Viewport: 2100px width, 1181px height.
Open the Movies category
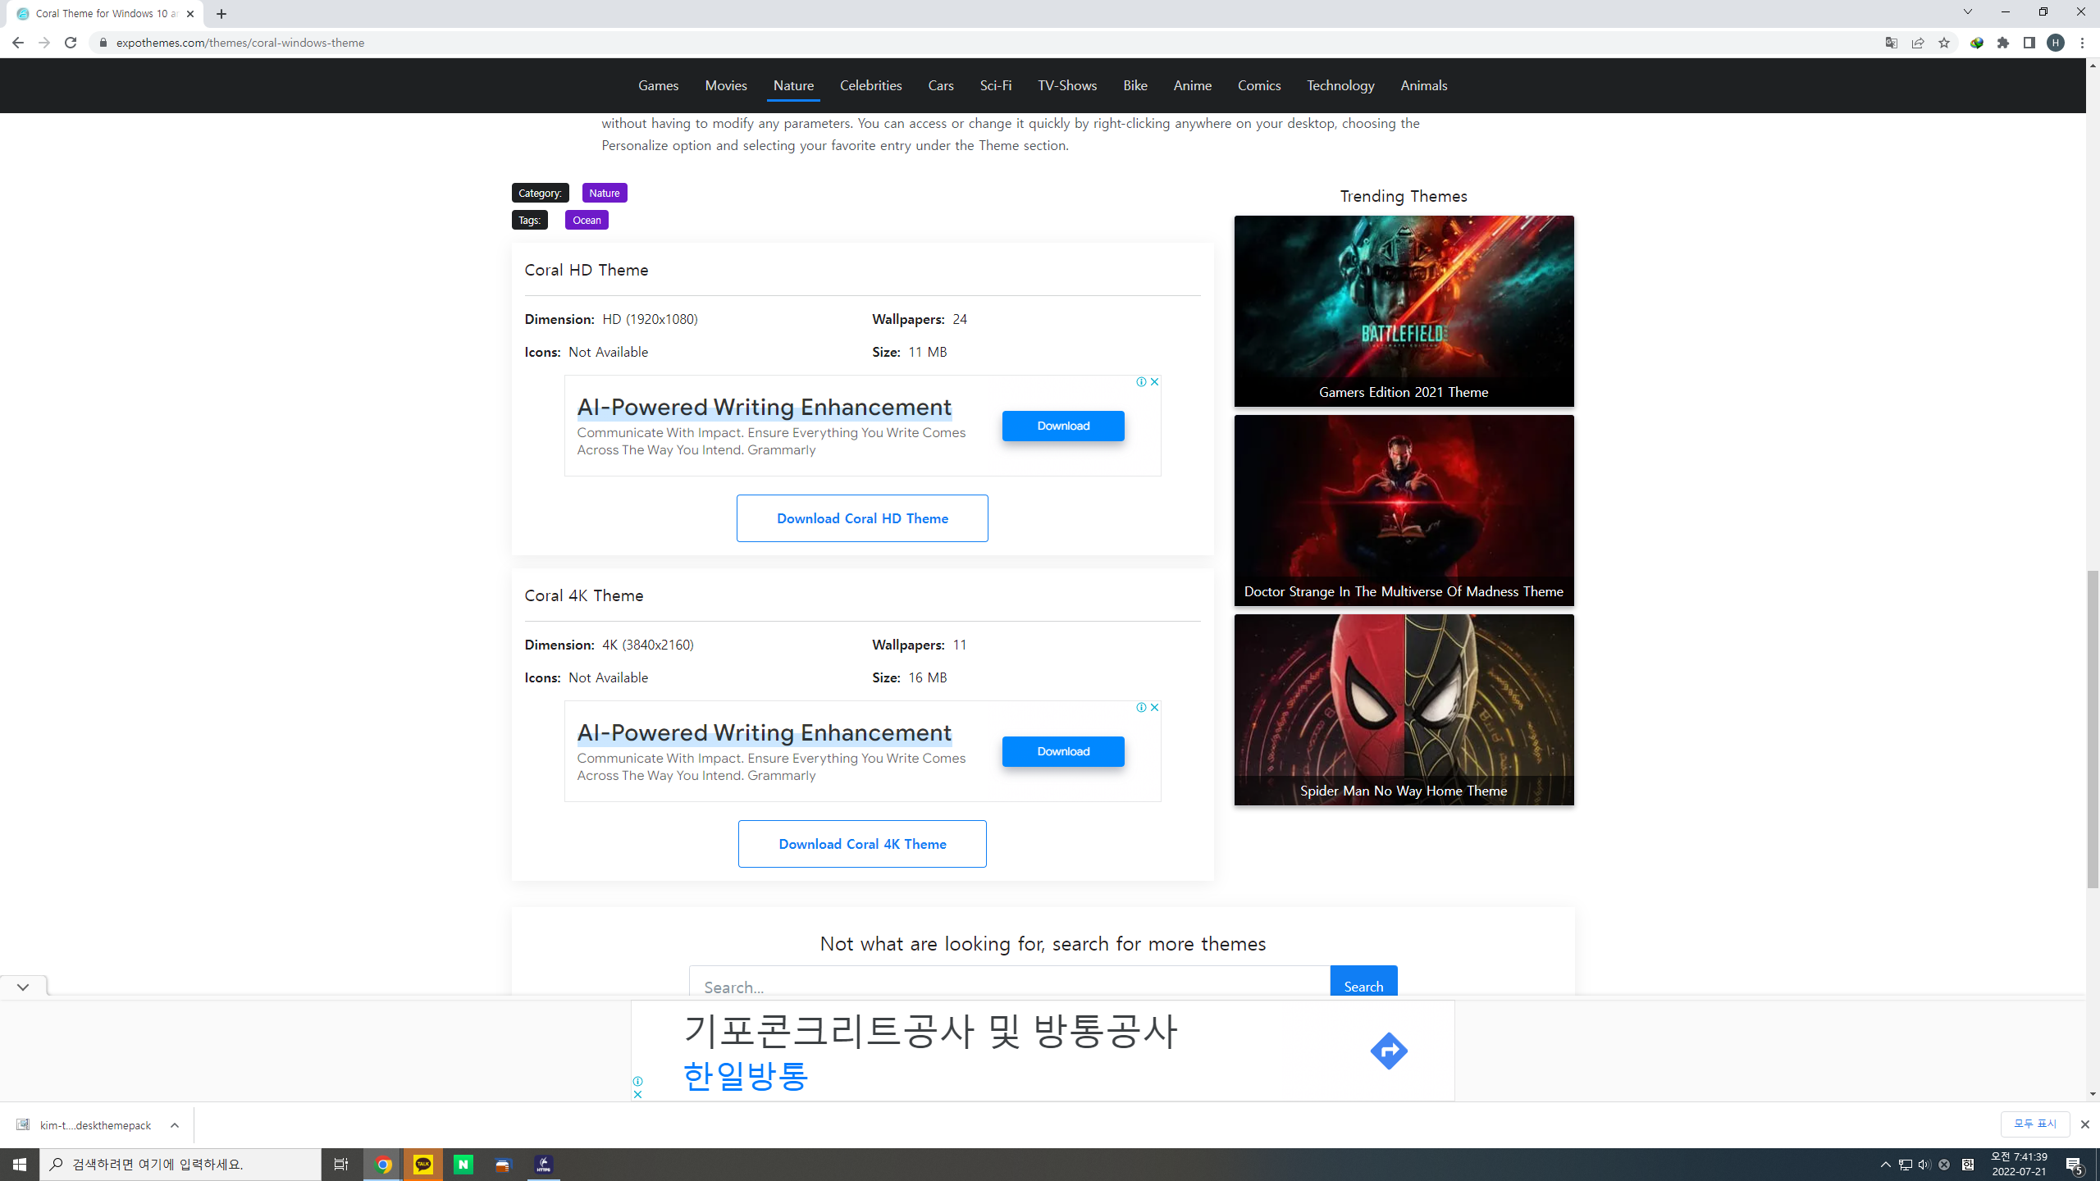726,85
